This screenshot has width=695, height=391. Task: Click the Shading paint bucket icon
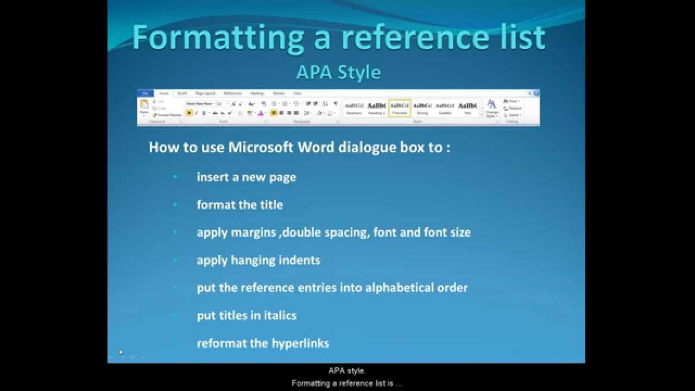click(319, 113)
